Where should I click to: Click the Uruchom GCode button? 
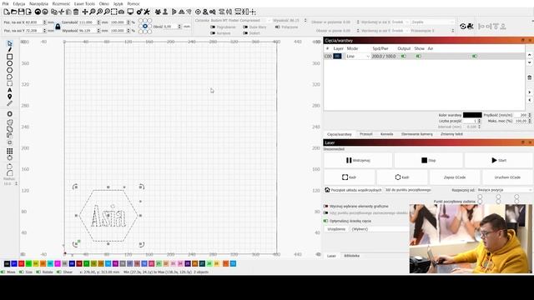[507, 177]
